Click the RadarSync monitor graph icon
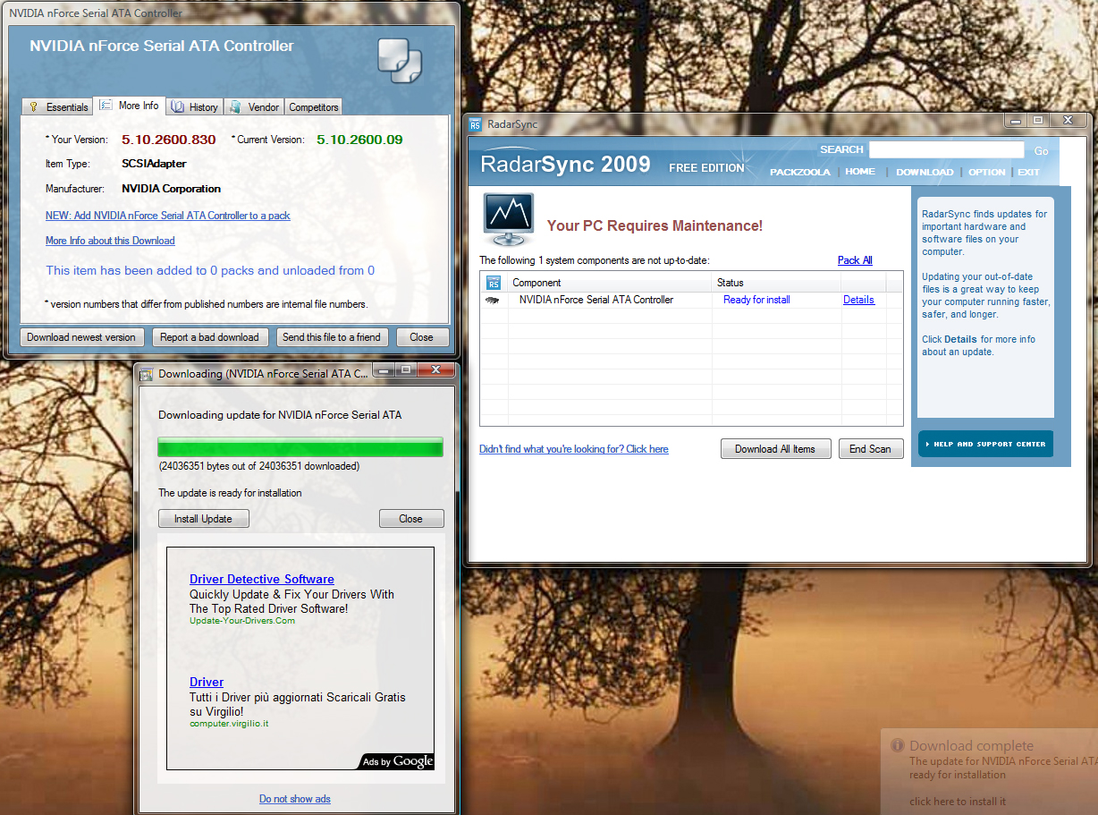The width and height of the screenshot is (1098, 815). tap(508, 219)
